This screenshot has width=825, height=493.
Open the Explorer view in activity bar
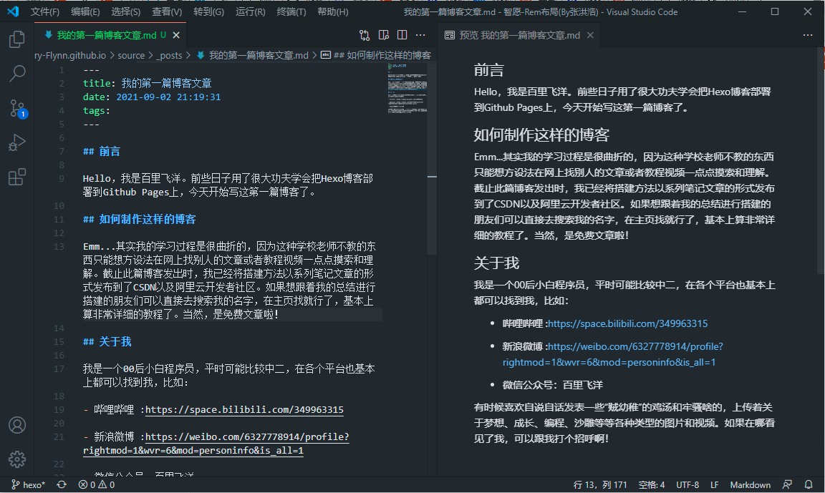pos(17,39)
